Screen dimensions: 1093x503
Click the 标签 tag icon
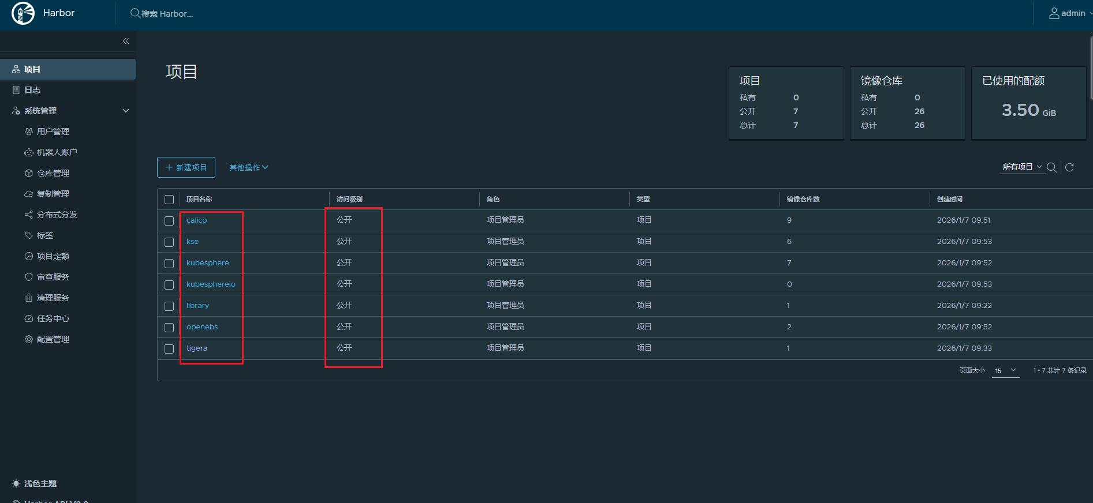29,235
